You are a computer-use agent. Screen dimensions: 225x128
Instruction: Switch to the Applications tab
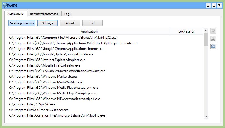coord(16,14)
